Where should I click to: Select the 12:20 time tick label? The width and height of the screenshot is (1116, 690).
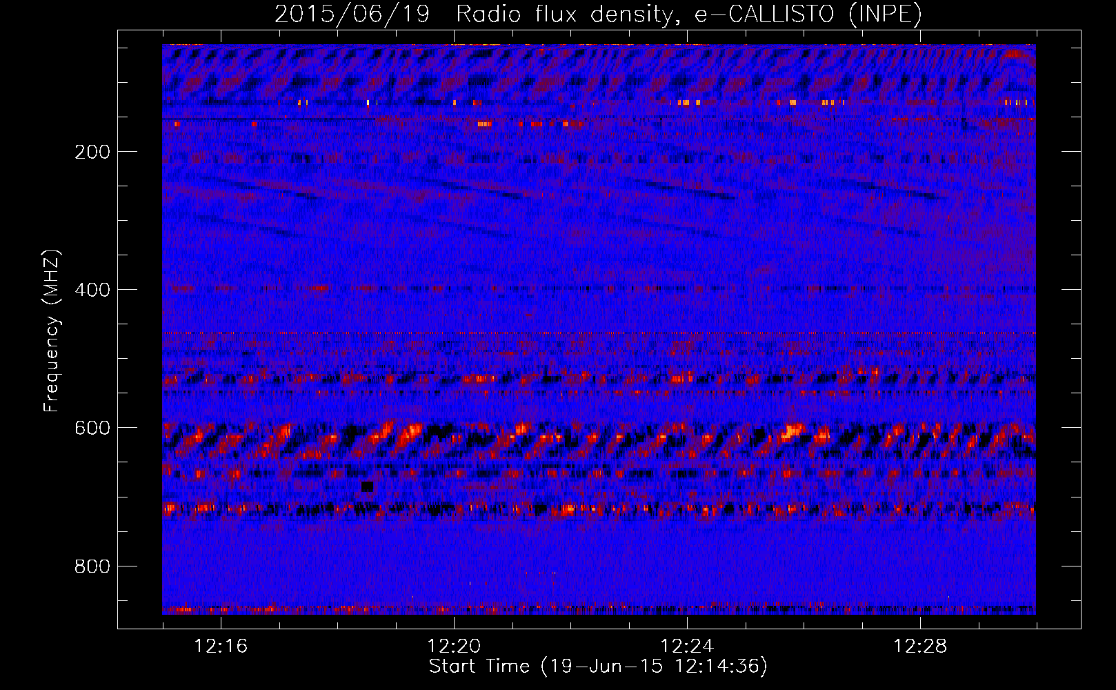tap(454, 646)
